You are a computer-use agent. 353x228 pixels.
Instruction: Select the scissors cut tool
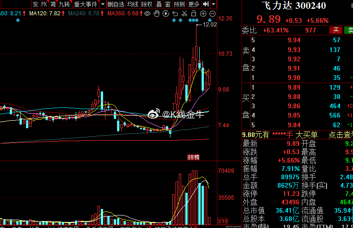pyautogui.click(x=184, y=13)
